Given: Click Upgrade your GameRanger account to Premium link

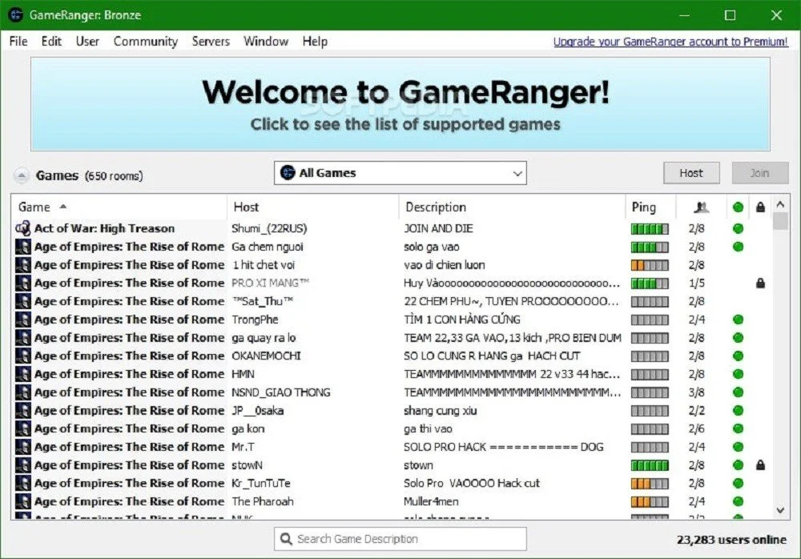Looking at the screenshot, I should point(670,42).
